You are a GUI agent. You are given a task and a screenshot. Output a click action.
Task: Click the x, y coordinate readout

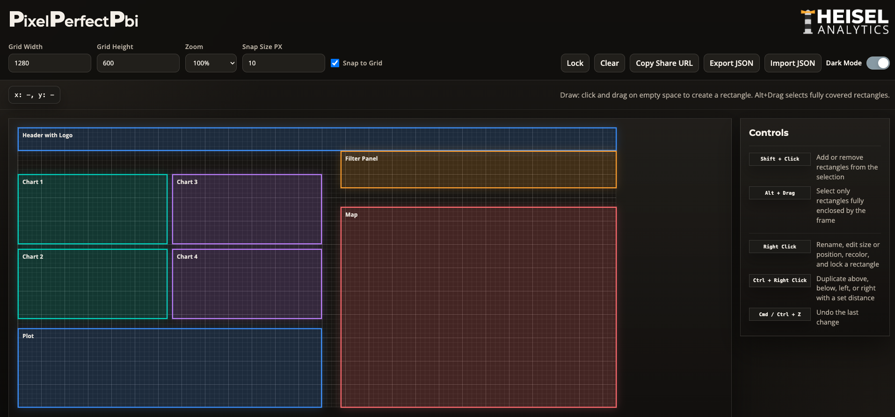(34, 95)
